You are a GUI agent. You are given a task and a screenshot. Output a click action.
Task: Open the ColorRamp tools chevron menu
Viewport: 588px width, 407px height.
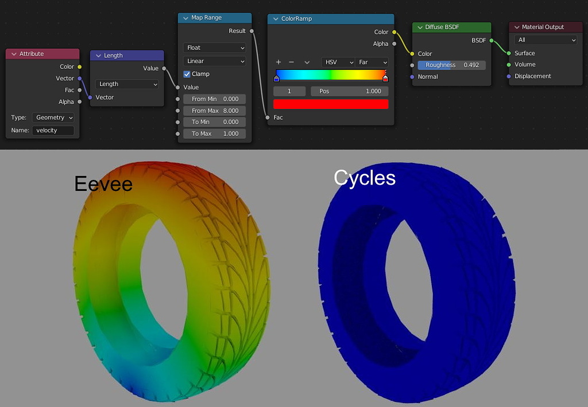tap(307, 62)
